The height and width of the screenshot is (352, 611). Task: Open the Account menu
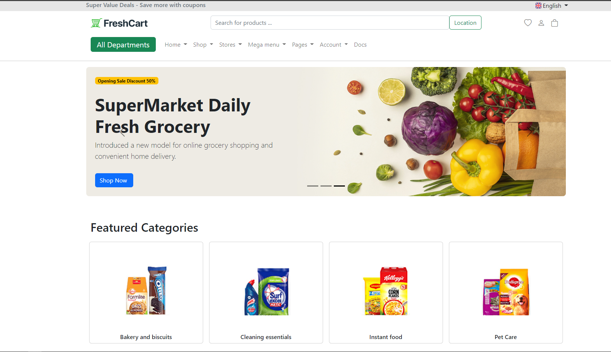(x=333, y=44)
